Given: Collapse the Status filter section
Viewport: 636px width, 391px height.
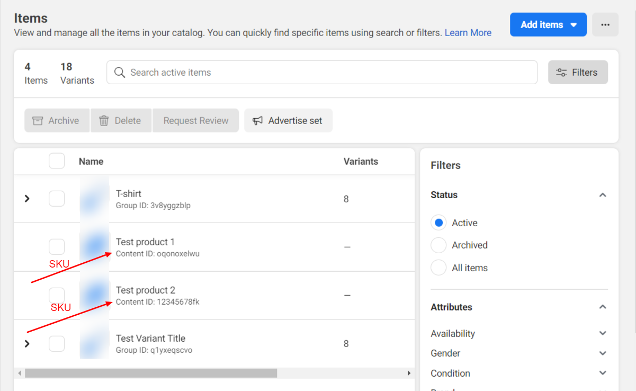Looking at the screenshot, I should (x=602, y=195).
